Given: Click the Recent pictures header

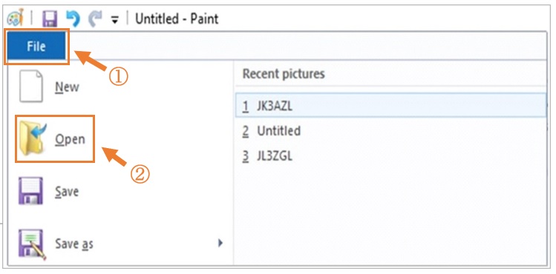Looking at the screenshot, I should (x=284, y=73).
